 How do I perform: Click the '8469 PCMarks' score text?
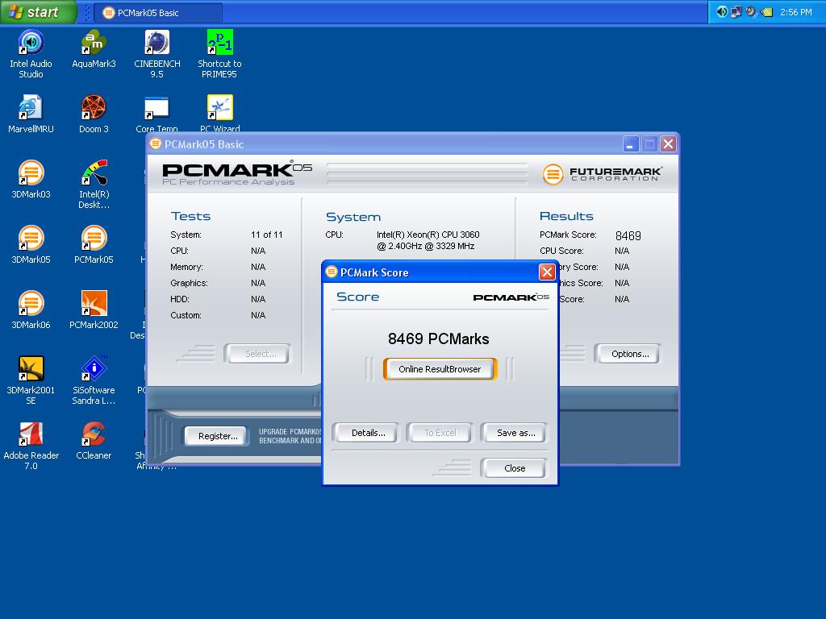tap(438, 339)
